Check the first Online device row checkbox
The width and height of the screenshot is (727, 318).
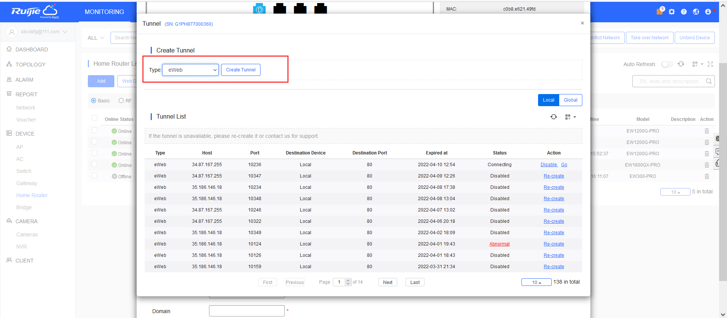[x=95, y=130]
